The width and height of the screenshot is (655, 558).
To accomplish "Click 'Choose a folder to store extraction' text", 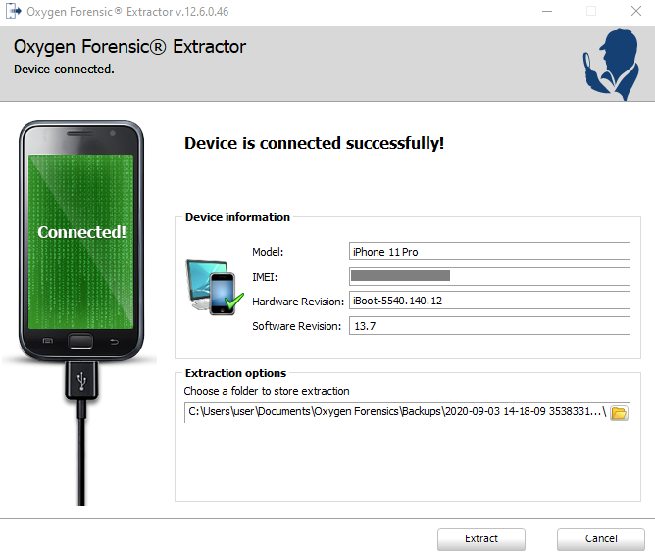I will (267, 391).
